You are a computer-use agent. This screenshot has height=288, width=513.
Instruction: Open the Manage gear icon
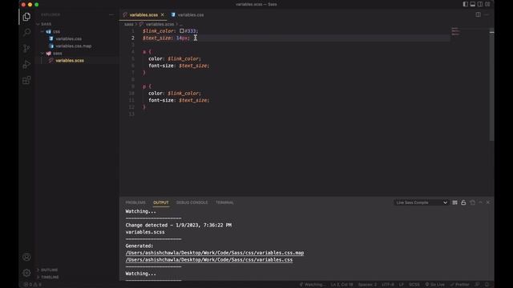pyautogui.click(x=26, y=273)
